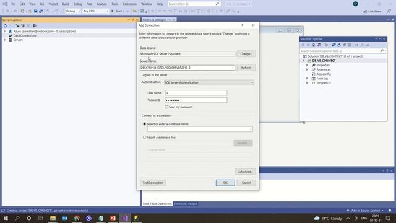
Task: Expand the References node in Solution Explorer
Action: (307, 69)
